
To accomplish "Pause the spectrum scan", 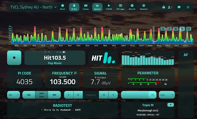I will tap(182, 29).
